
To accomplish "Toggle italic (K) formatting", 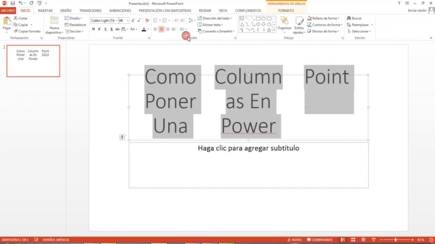I will point(99,29).
